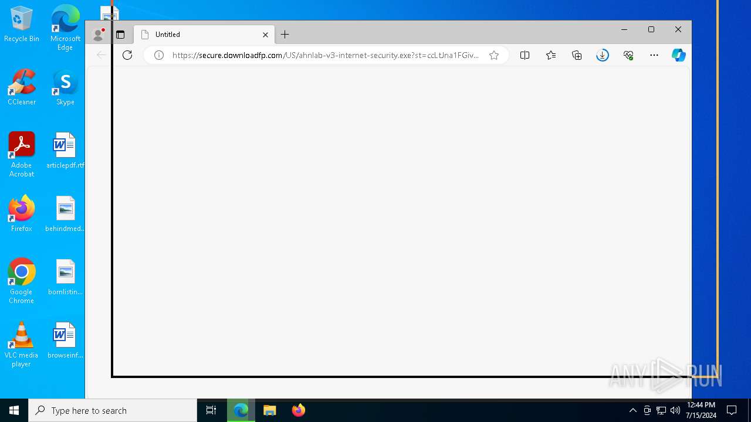View site information icon in address bar
Image resolution: width=751 pixels, height=422 pixels.
point(158,55)
